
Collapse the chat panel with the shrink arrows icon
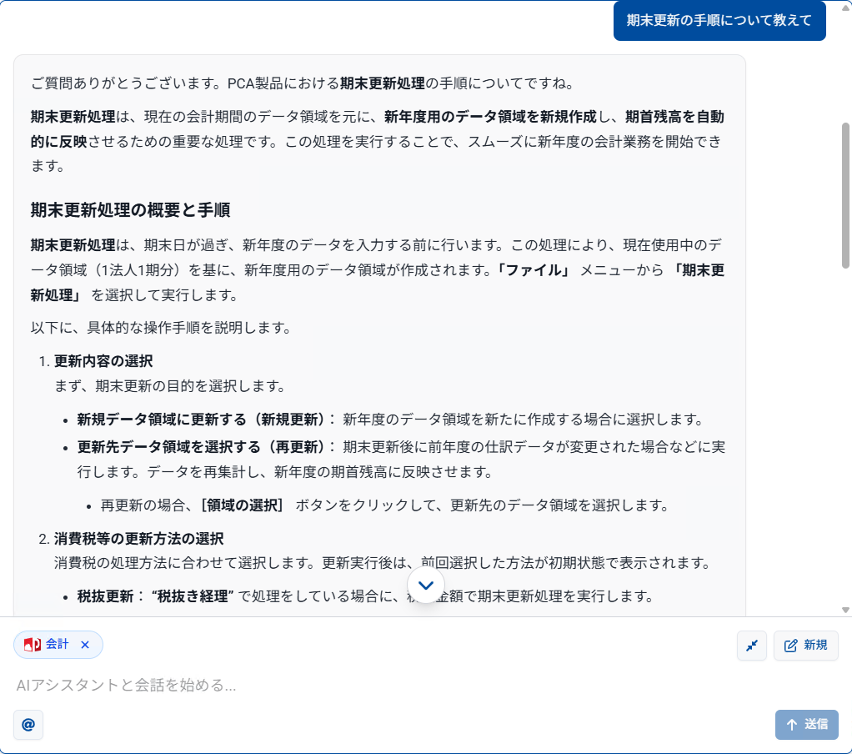coord(752,645)
